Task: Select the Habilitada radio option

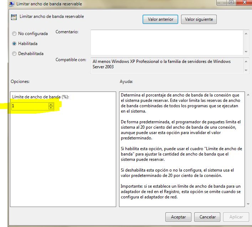Action: (x=25, y=44)
